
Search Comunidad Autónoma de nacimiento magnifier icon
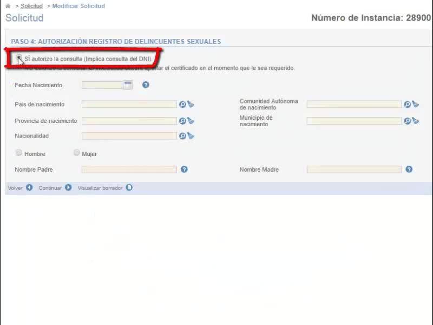(x=408, y=105)
